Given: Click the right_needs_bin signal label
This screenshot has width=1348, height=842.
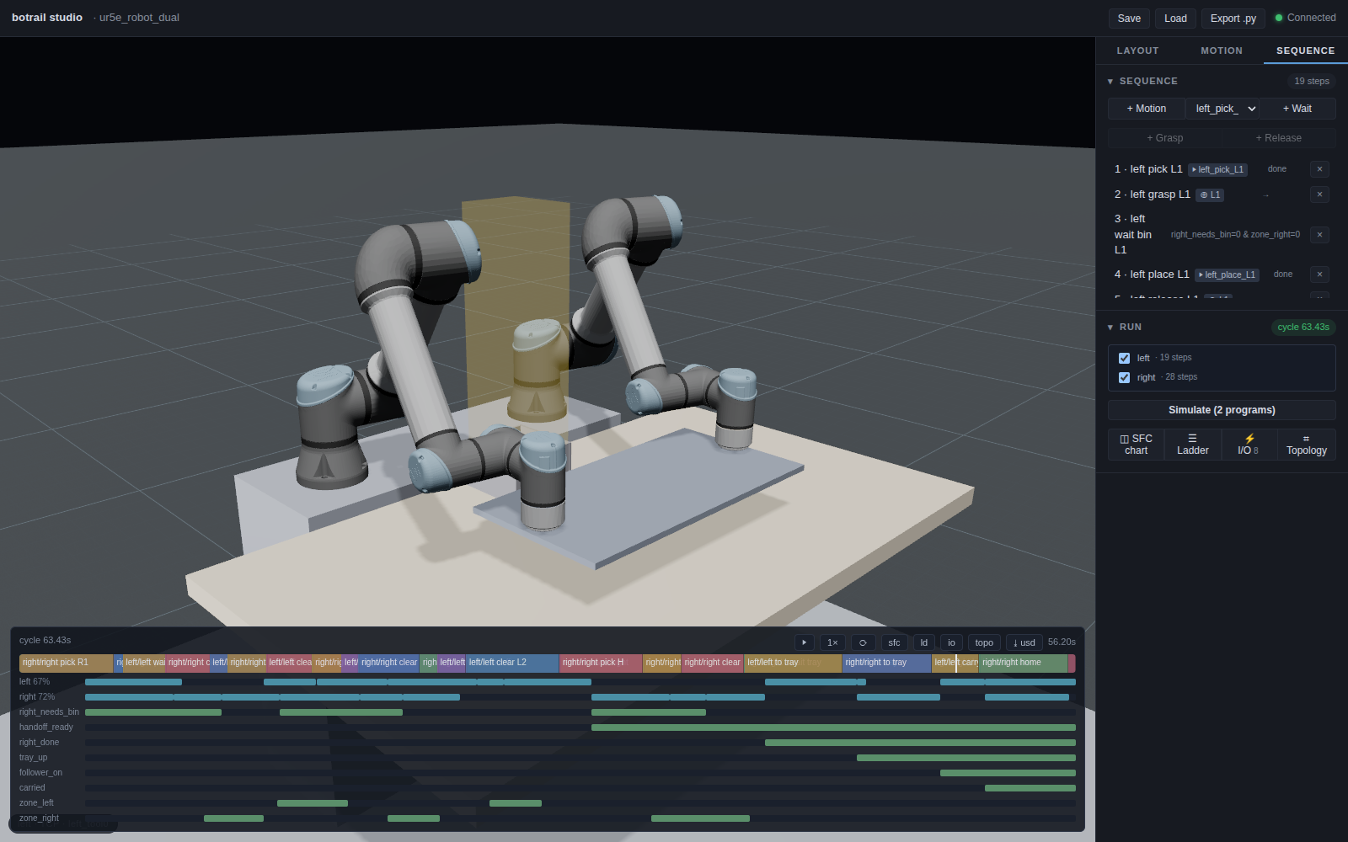Looking at the screenshot, I should click(x=49, y=712).
